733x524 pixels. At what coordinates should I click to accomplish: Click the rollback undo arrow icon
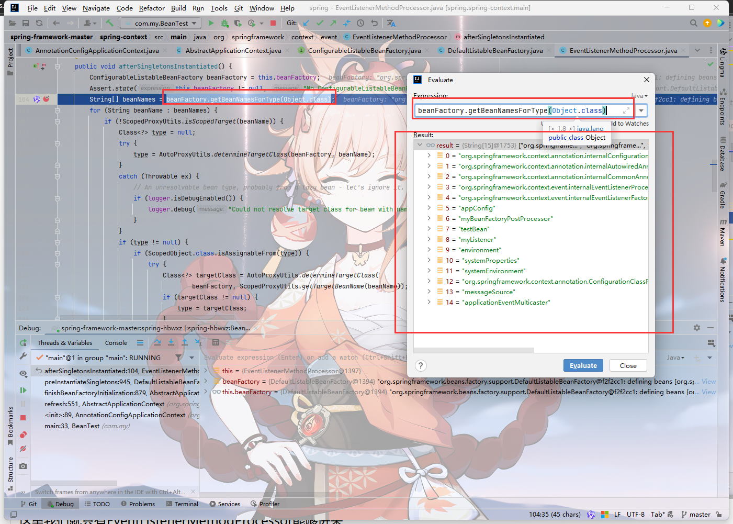tap(374, 23)
